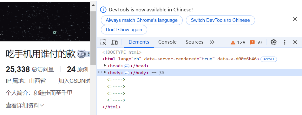302x115 pixels.
Task: Click the starry profile banner image
Action: coord(45,21)
